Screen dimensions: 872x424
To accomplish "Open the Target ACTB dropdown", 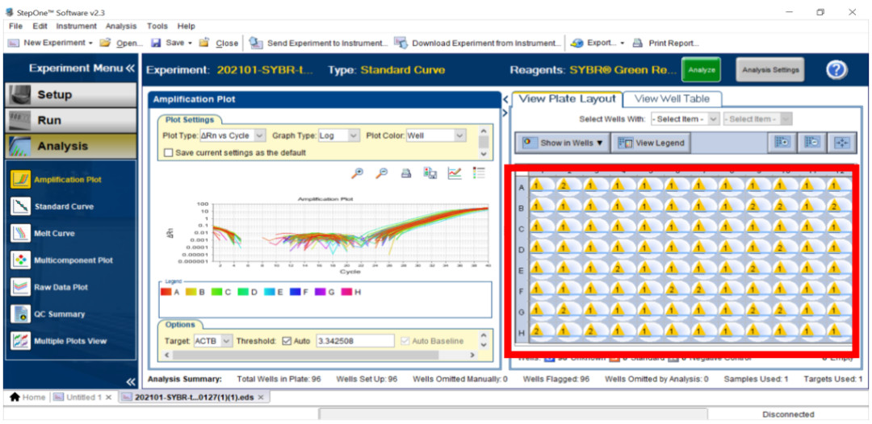I will 226,341.
